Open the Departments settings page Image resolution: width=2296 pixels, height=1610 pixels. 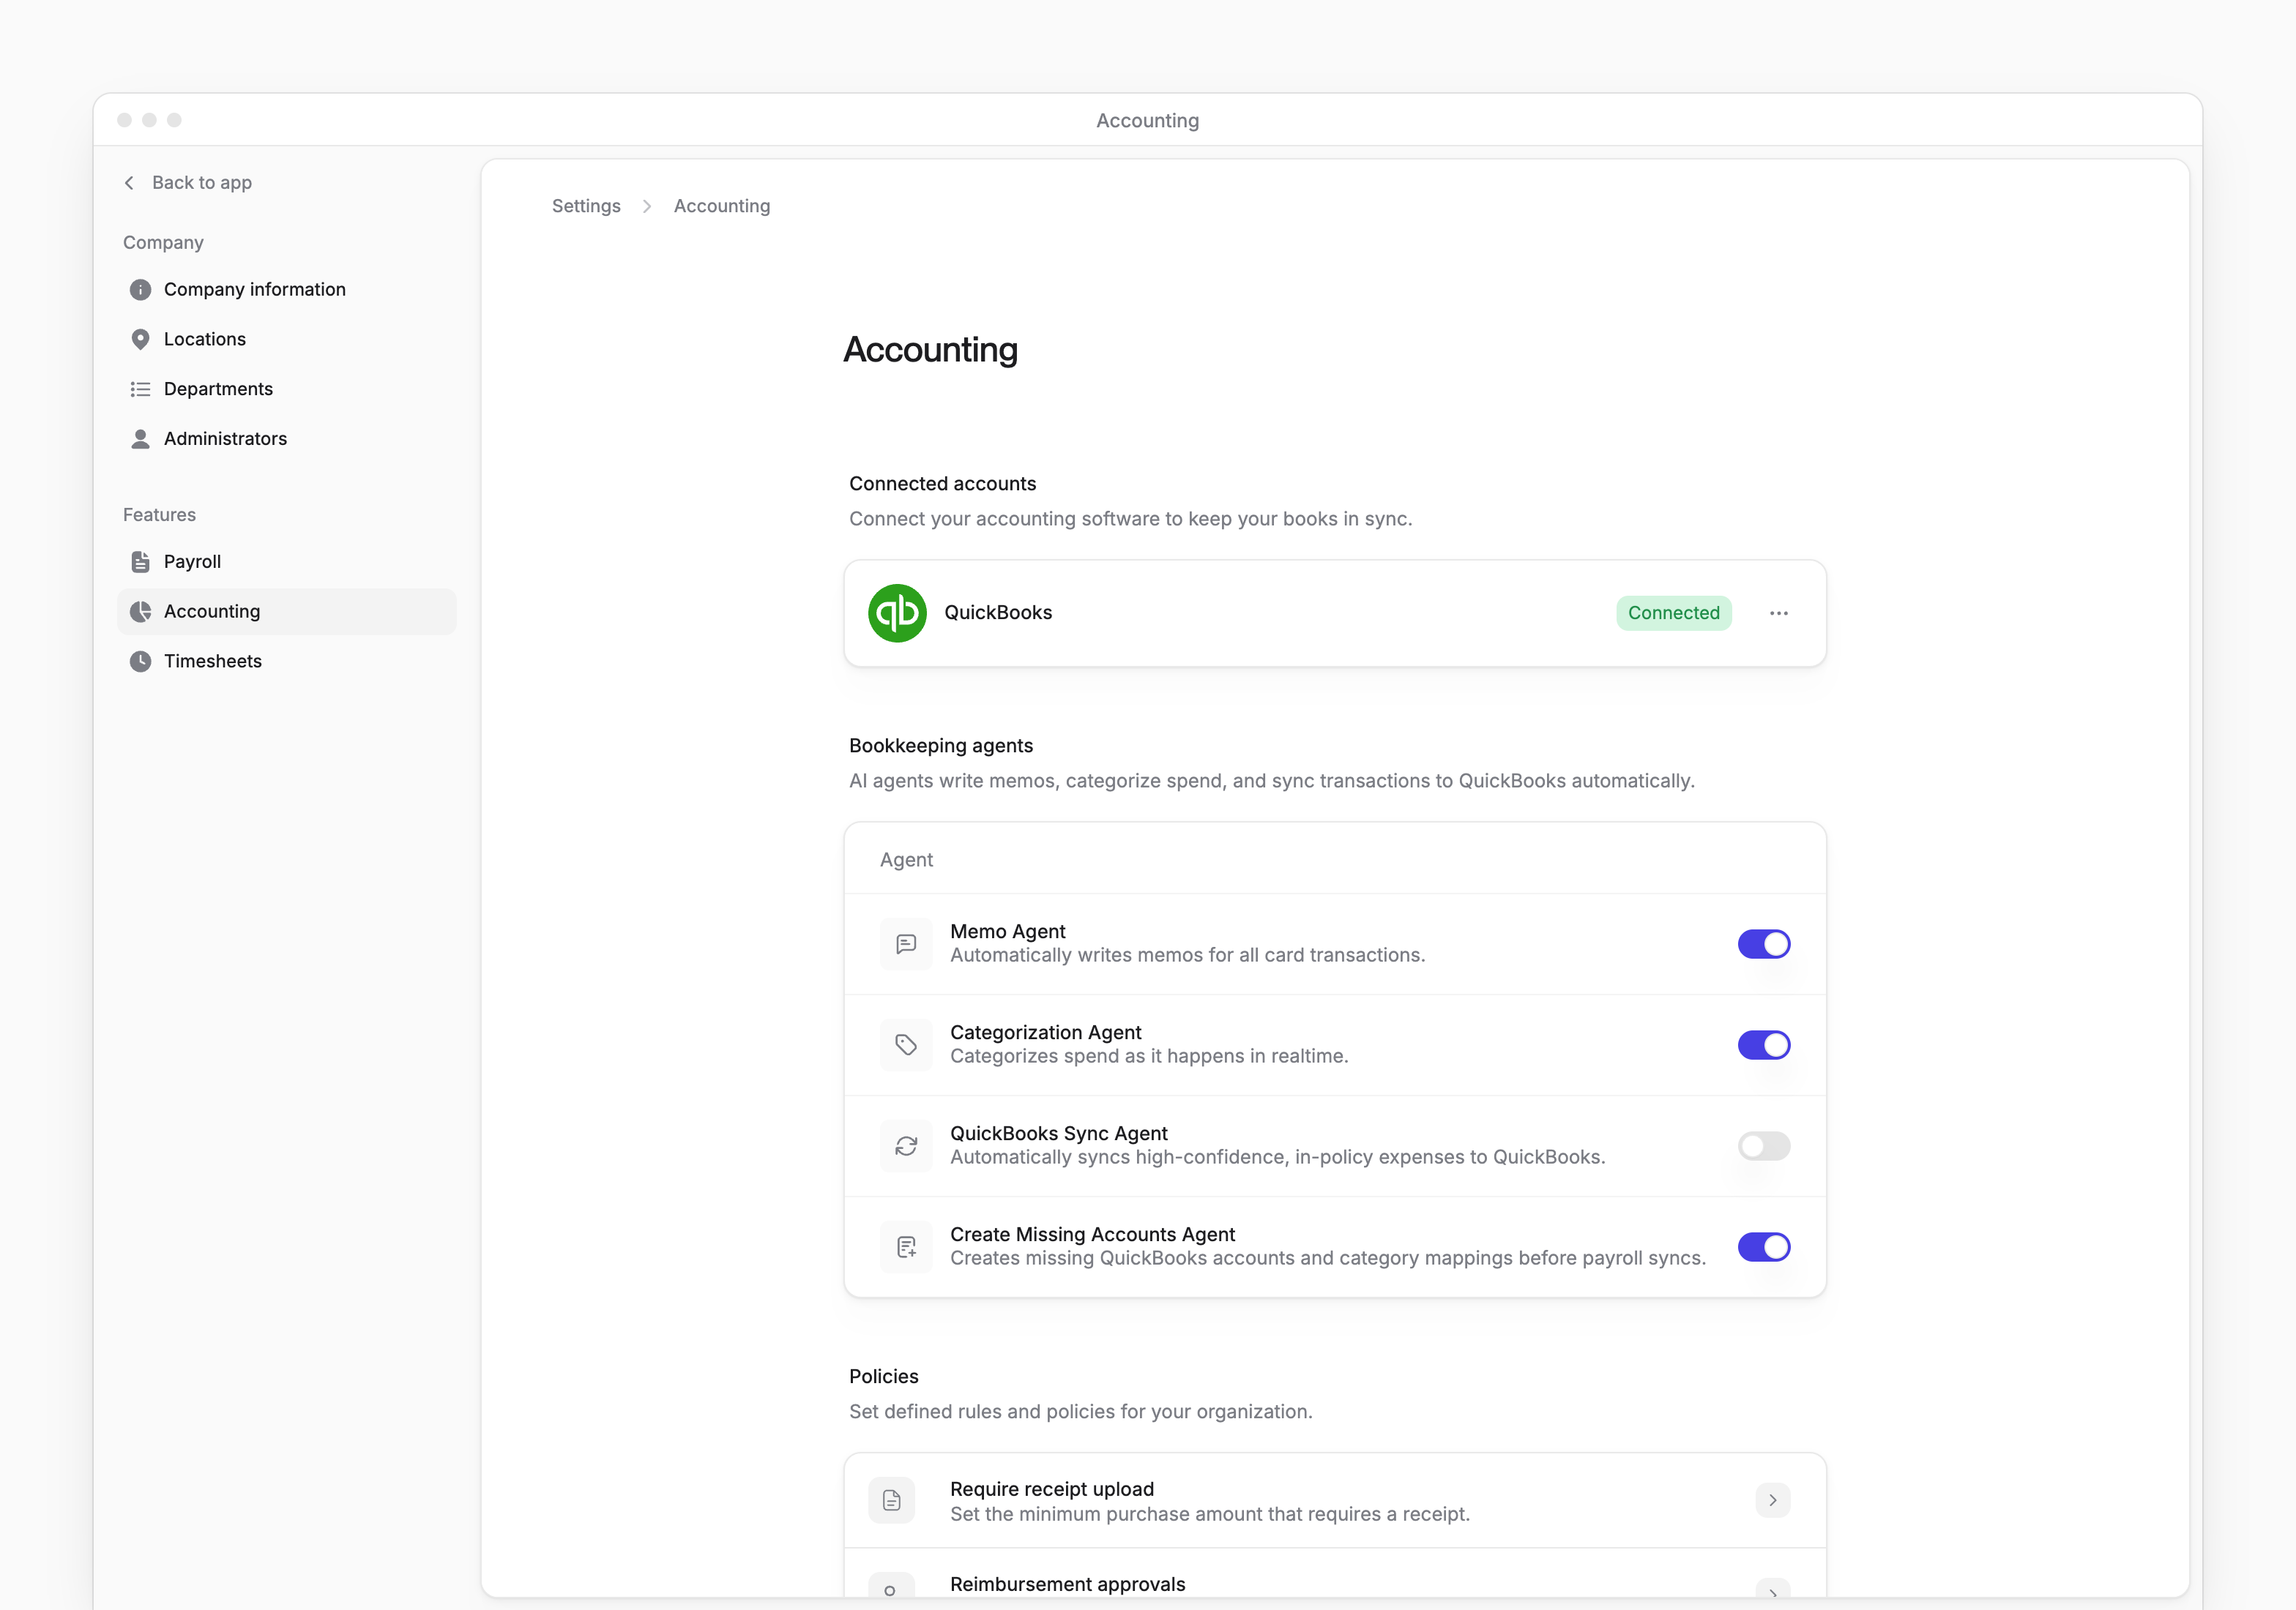(x=287, y=389)
